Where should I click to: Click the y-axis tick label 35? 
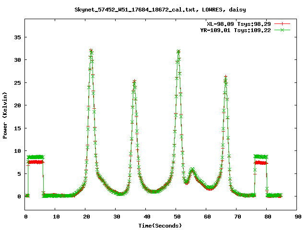17,37
